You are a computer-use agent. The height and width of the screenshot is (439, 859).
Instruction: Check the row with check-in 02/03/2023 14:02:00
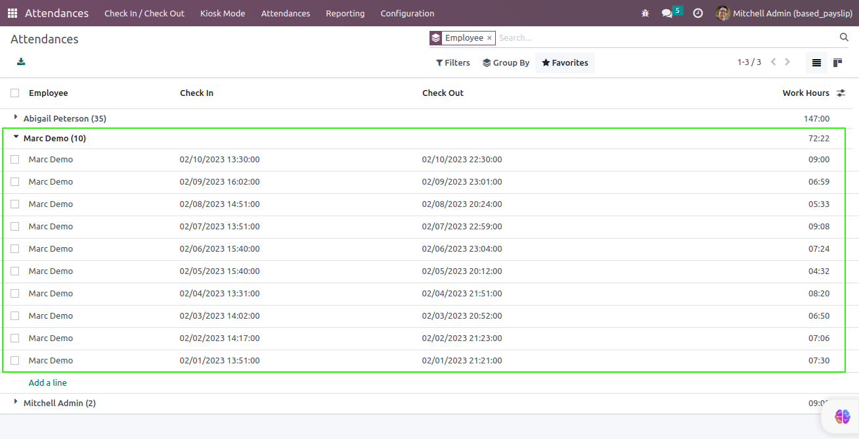click(x=14, y=316)
